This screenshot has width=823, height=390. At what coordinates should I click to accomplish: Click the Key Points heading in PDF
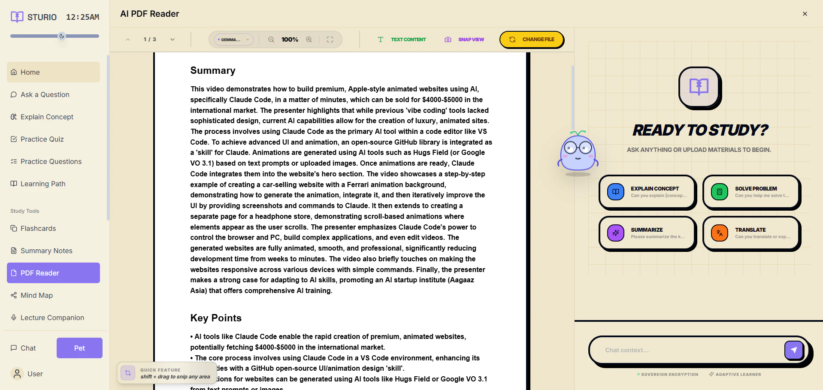216,318
